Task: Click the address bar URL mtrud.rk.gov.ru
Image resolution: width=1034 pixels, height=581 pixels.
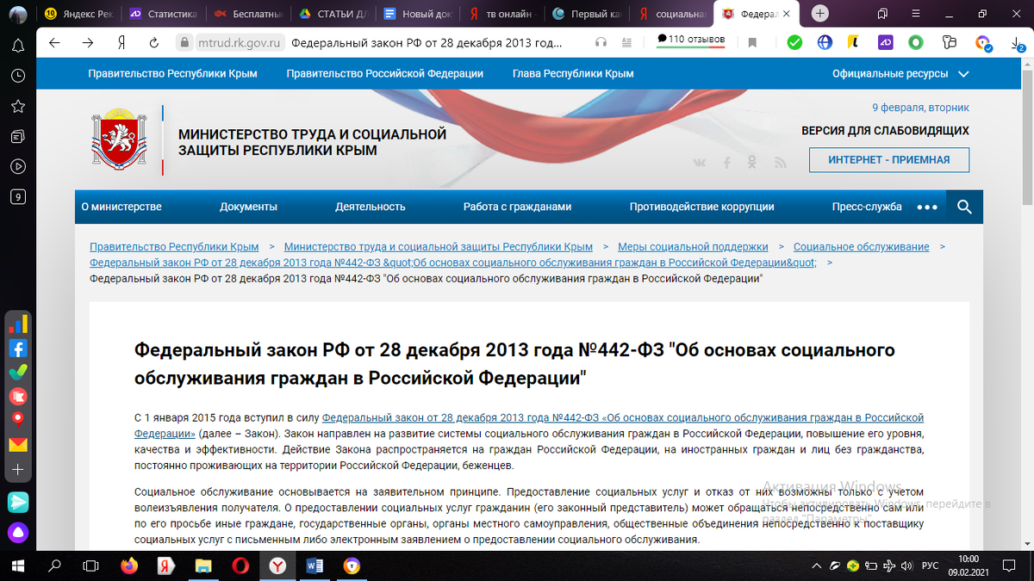Action: point(240,43)
